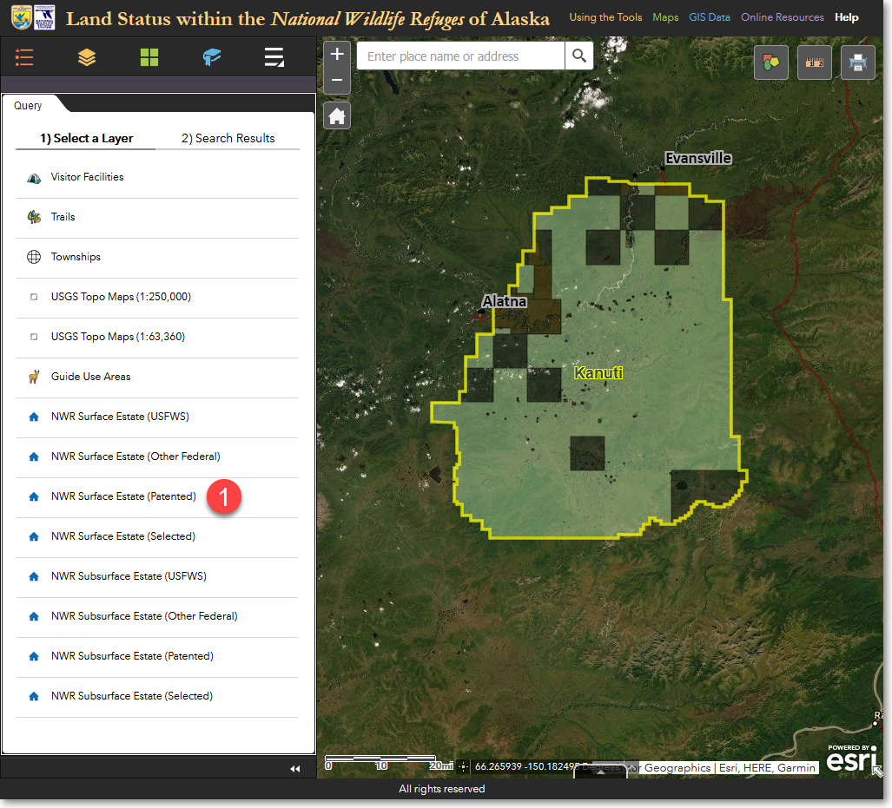This screenshot has height=808, width=892.
Task: Expand the attribute table arrow at map bottom
Action: pyautogui.click(x=599, y=772)
